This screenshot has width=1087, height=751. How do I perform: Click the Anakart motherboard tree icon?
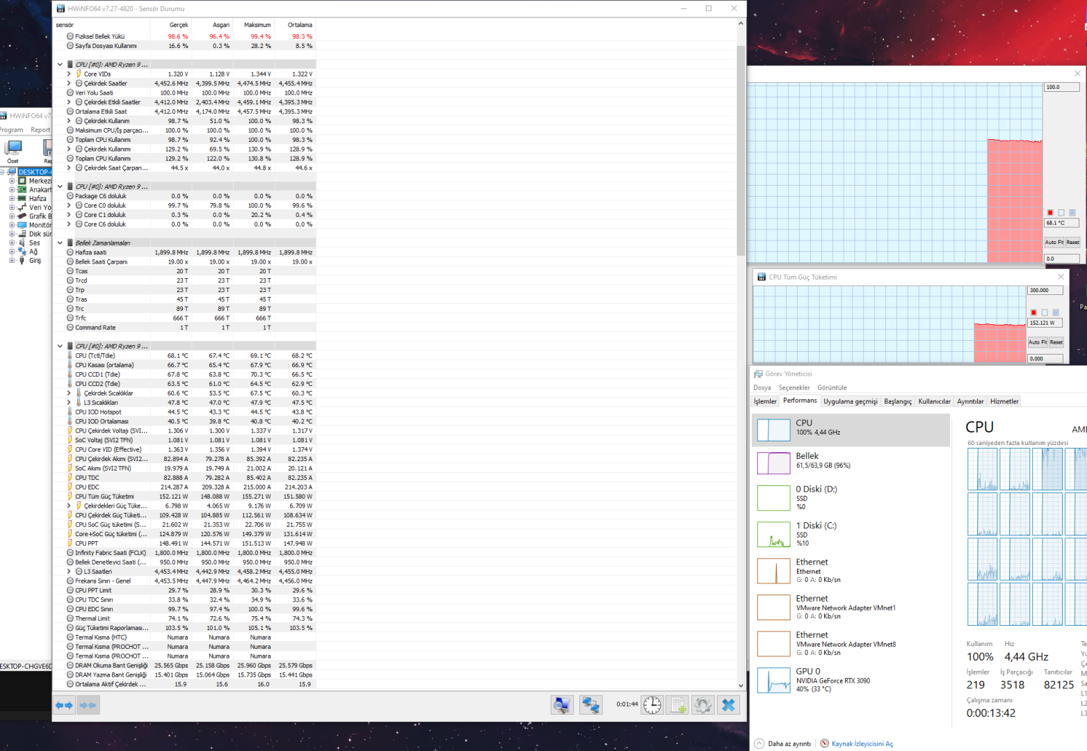[22, 190]
